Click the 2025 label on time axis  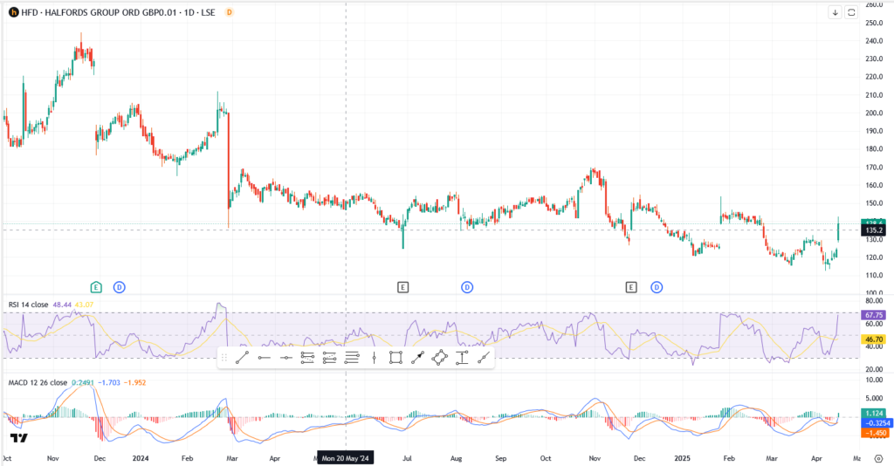682,458
